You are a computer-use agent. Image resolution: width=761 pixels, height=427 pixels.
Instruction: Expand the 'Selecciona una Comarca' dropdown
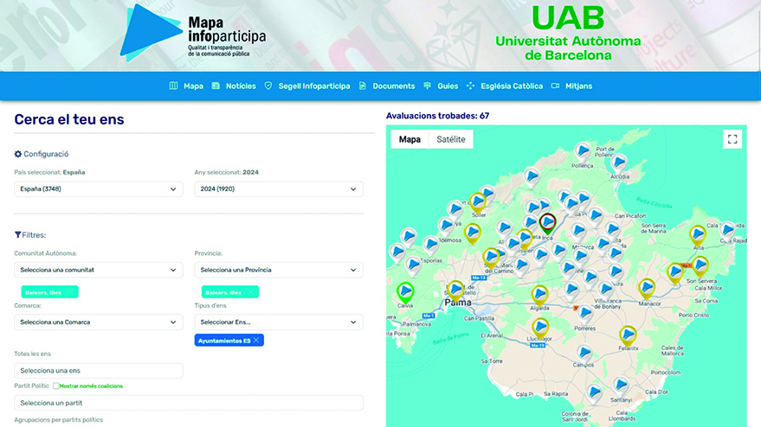pyautogui.click(x=99, y=322)
